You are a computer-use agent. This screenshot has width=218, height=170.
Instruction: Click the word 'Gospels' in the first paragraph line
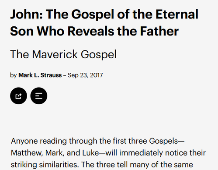click(163, 141)
